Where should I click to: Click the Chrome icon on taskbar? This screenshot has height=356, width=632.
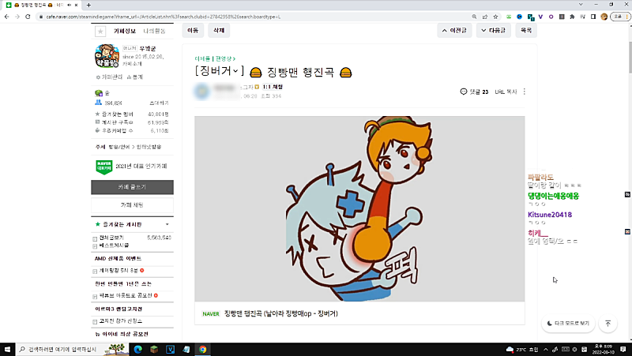tap(202, 349)
